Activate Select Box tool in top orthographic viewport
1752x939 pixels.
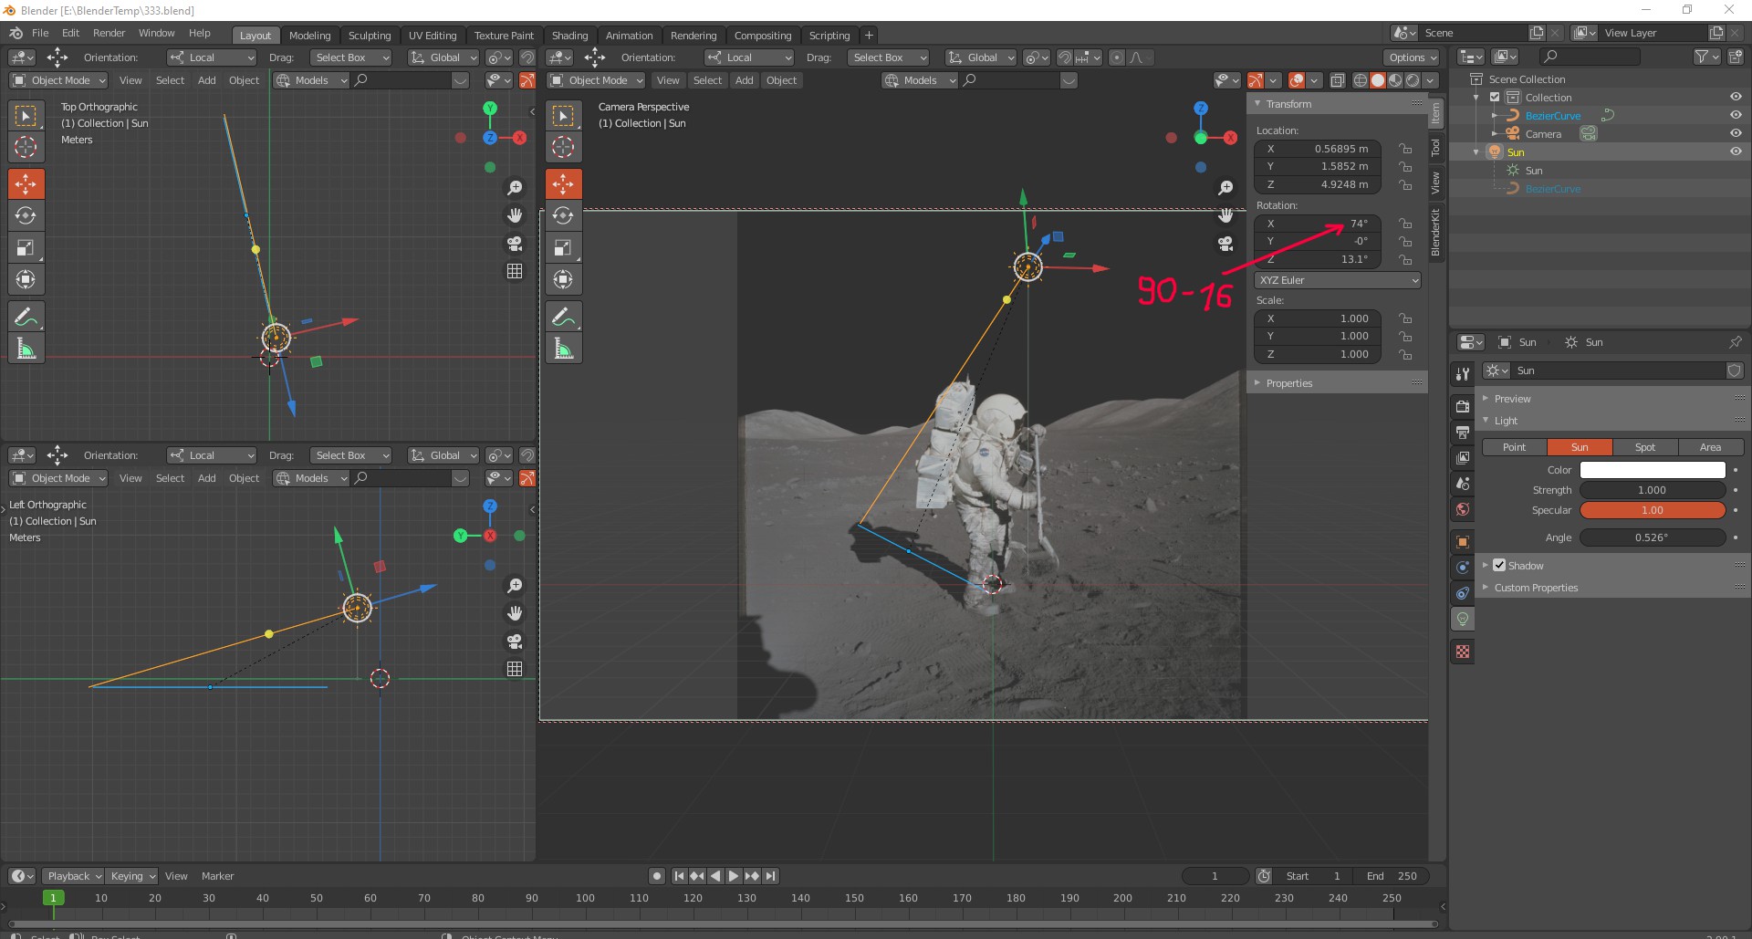[x=26, y=116]
